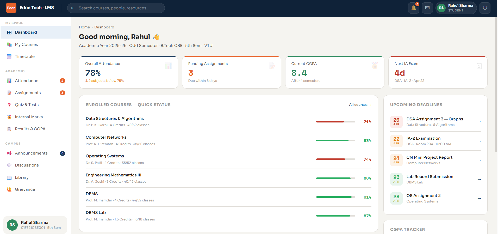The image size is (498, 234).
Task: Select My Courses menu item
Action: pos(35,45)
